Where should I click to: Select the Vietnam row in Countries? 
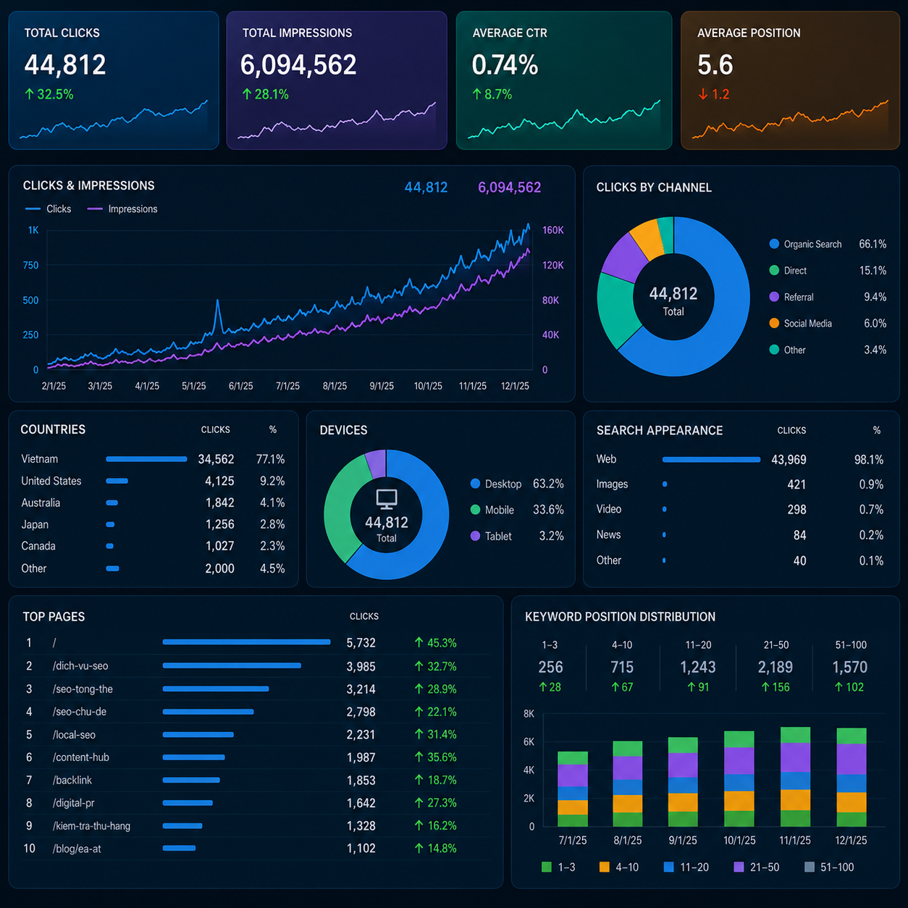coord(153,459)
